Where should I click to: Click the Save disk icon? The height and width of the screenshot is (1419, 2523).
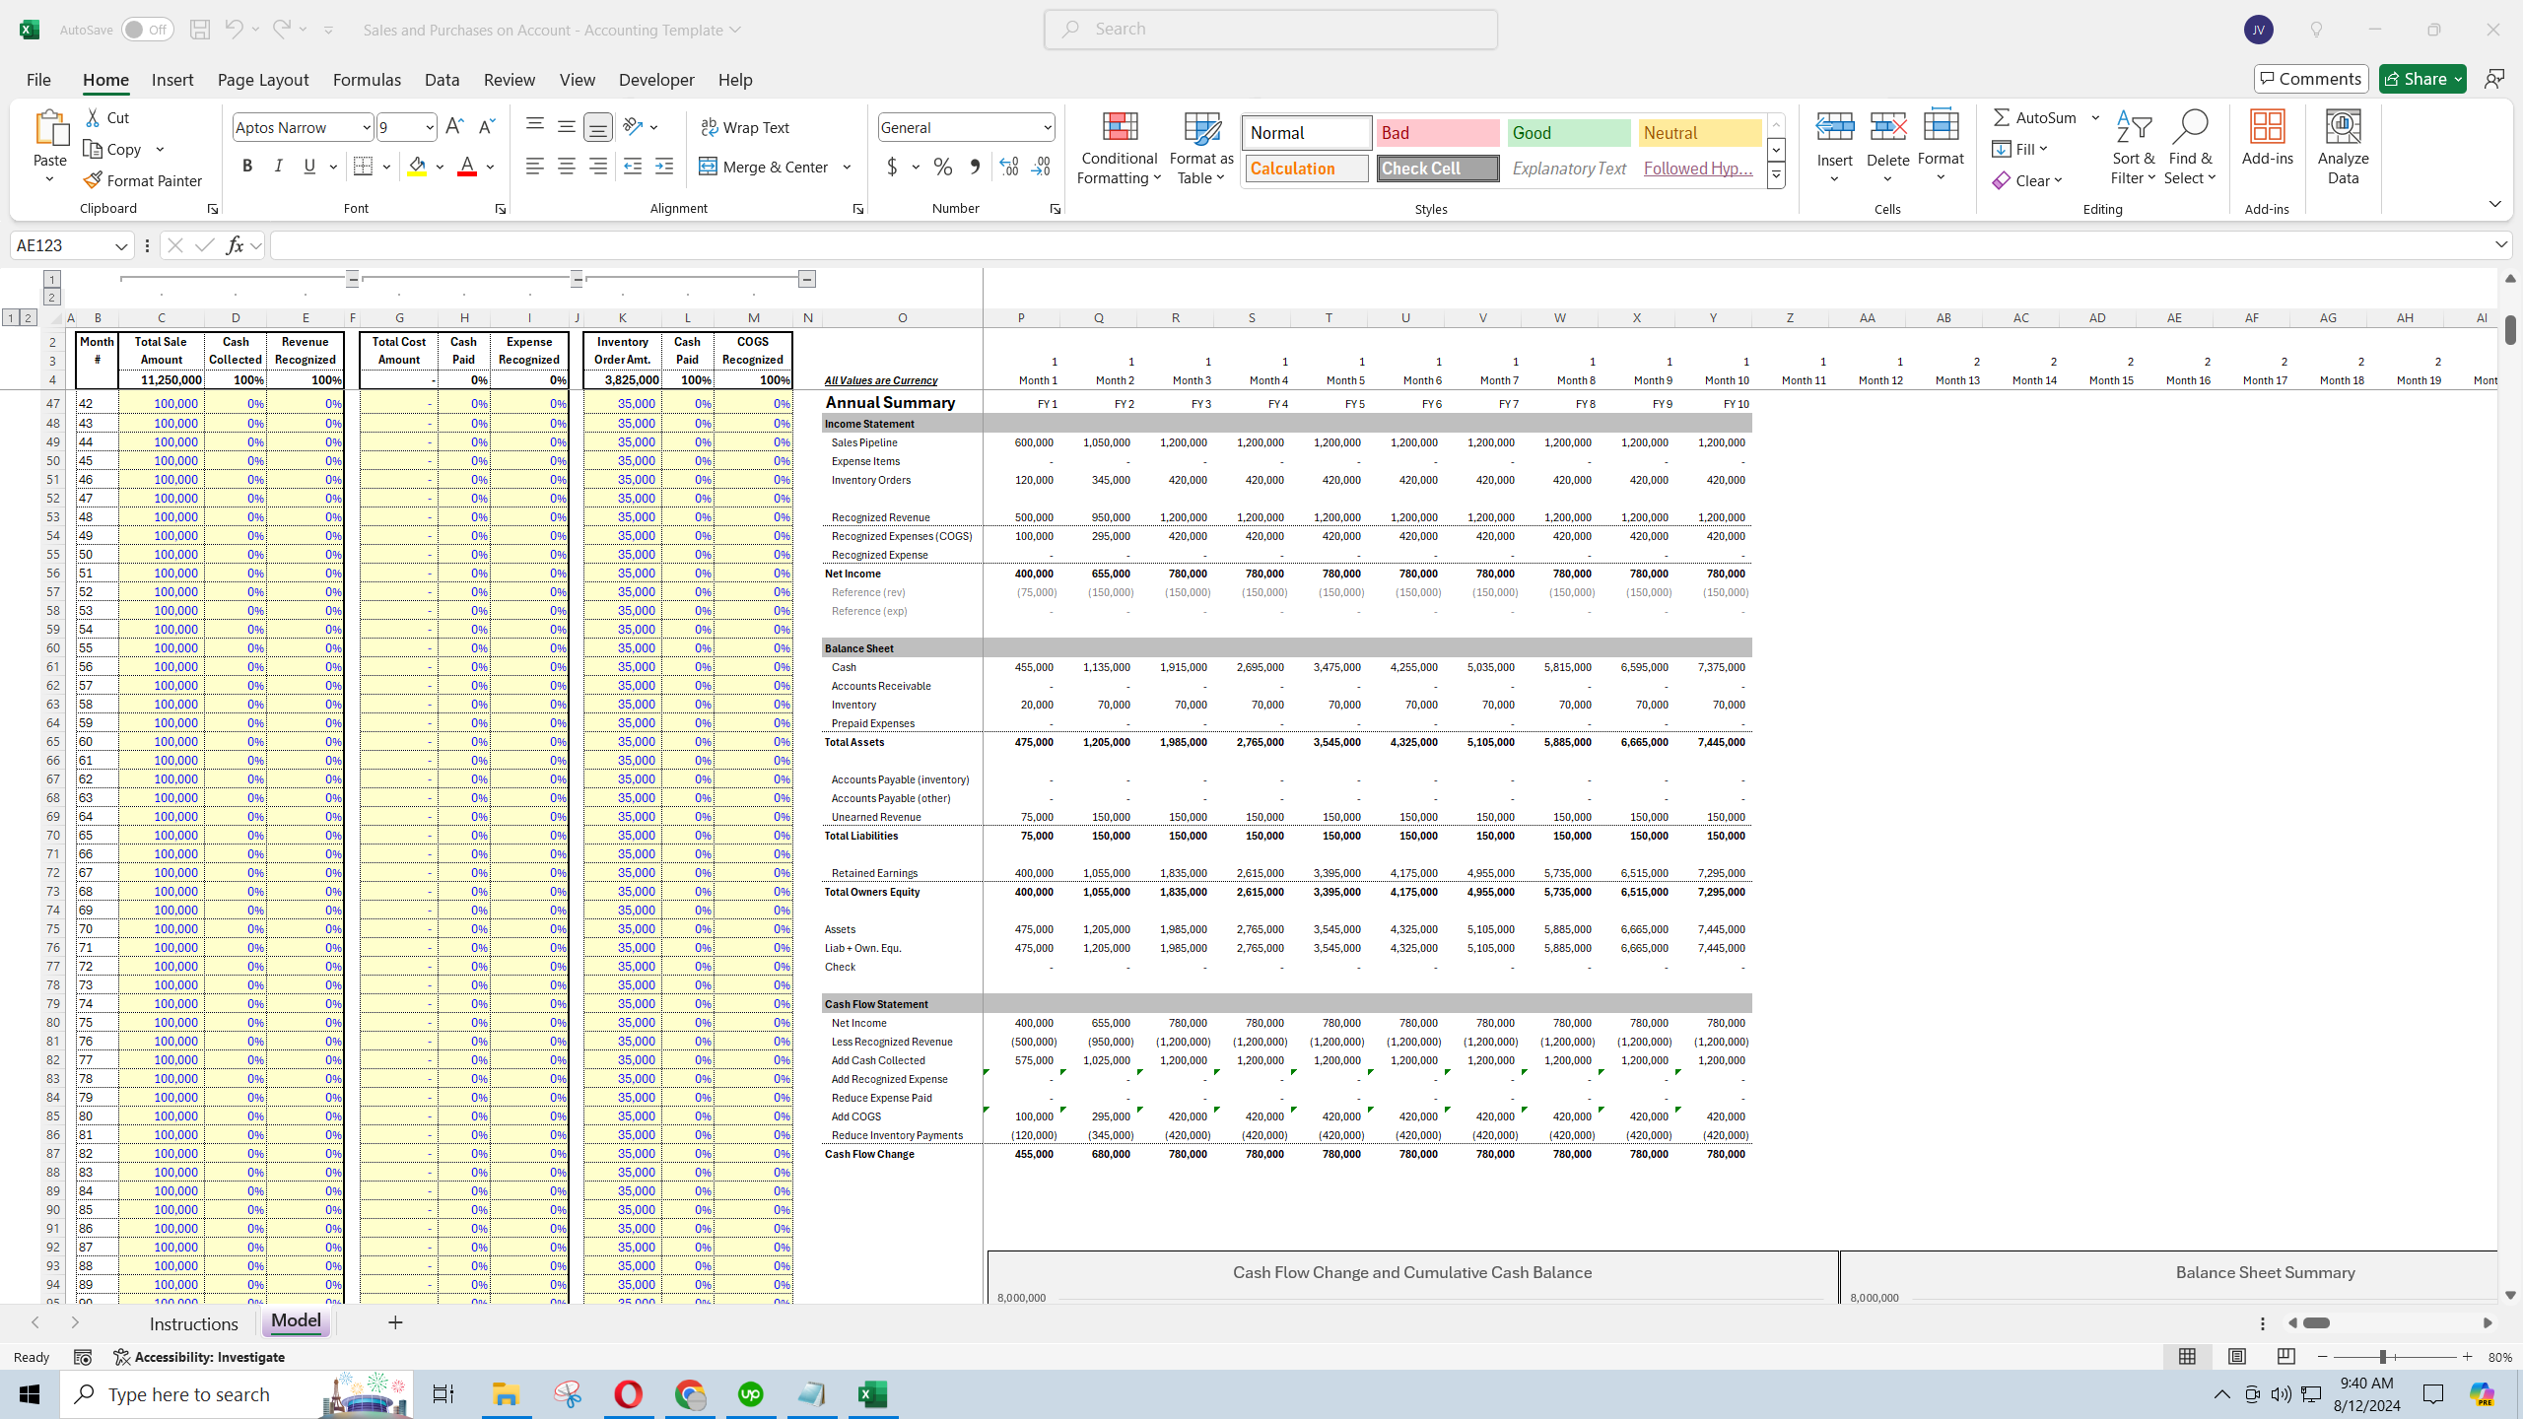pyautogui.click(x=200, y=30)
